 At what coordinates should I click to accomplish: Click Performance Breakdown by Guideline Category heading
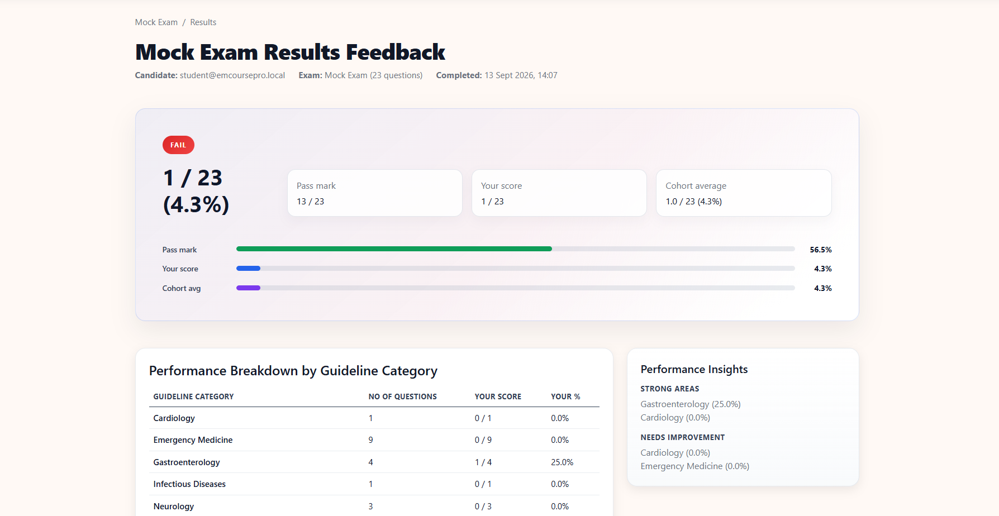pos(293,371)
